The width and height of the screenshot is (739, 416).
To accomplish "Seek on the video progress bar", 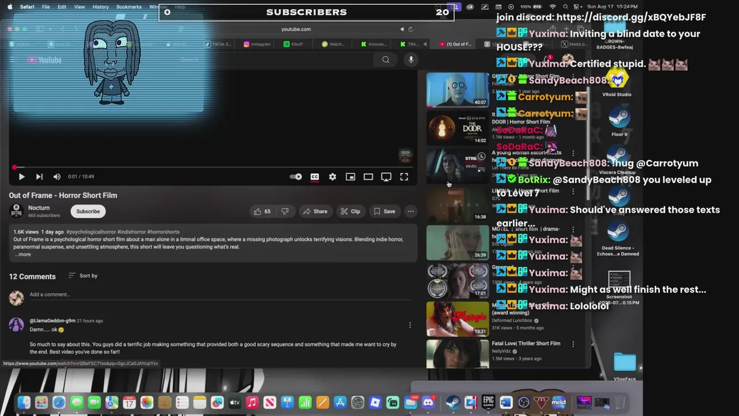I will [x=212, y=168].
